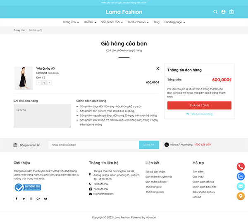The image size is (248, 223).
Task: Visit the Facebook social icon in footer
Action: [x=17, y=199]
